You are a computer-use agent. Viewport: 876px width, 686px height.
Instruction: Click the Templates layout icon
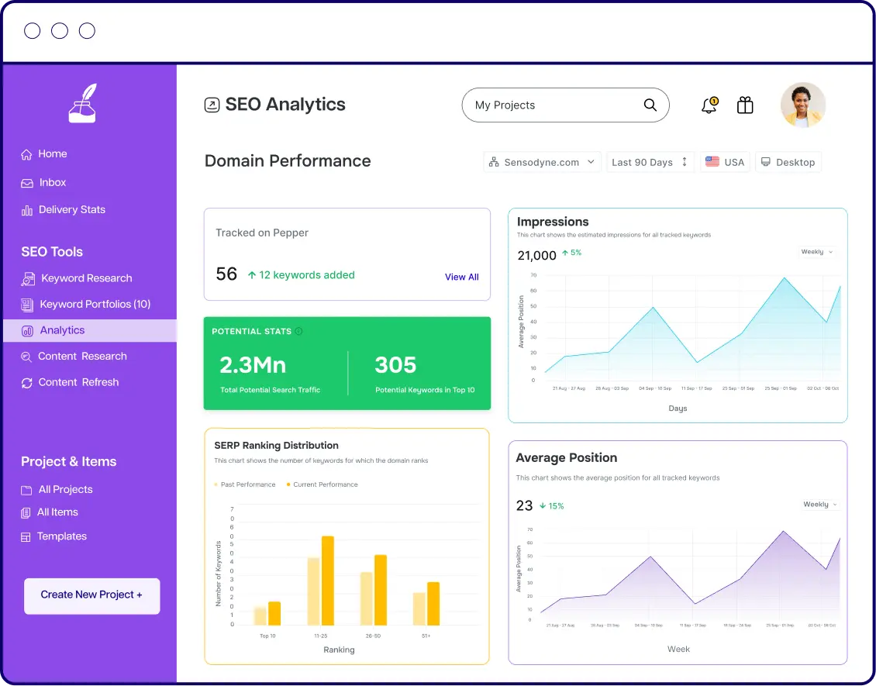[26, 537]
